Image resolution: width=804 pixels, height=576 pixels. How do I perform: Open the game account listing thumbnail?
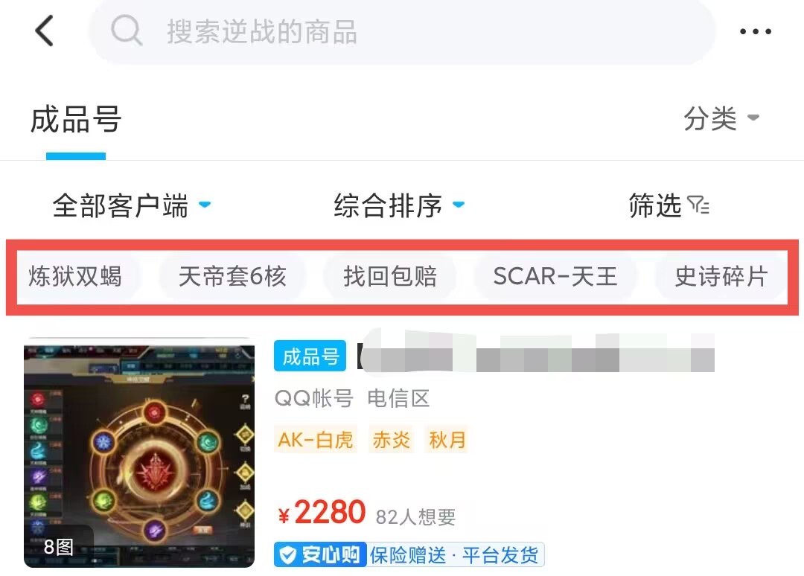point(139,452)
